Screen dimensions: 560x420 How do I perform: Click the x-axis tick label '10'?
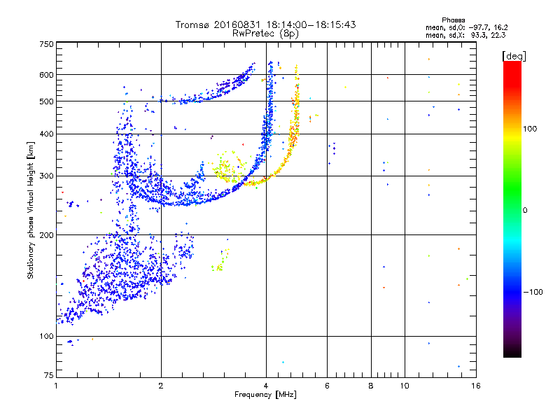(405, 386)
